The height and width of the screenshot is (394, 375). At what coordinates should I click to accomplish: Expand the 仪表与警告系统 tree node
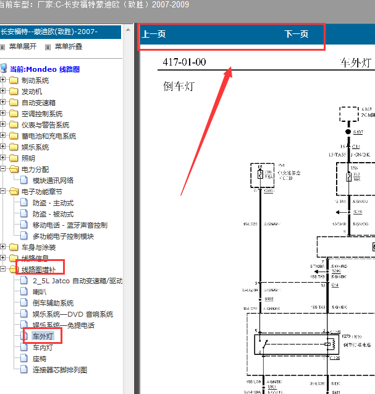(2, 124)
